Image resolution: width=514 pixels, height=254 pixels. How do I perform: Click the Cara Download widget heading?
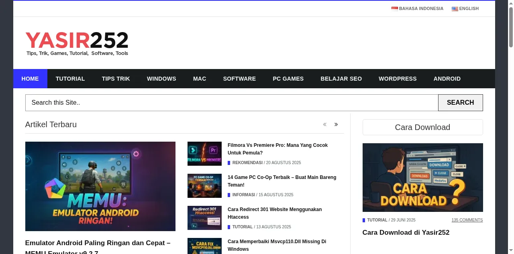tap(422, 127)
